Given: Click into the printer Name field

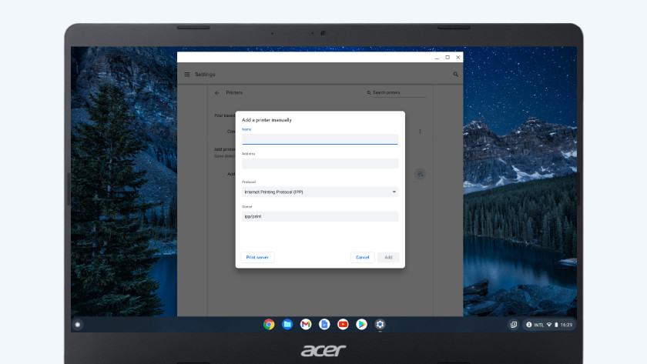Looking at the screenshot, I should pos(320,139).
